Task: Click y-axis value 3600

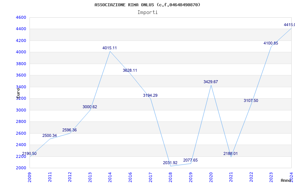Action: pos(21,75)
